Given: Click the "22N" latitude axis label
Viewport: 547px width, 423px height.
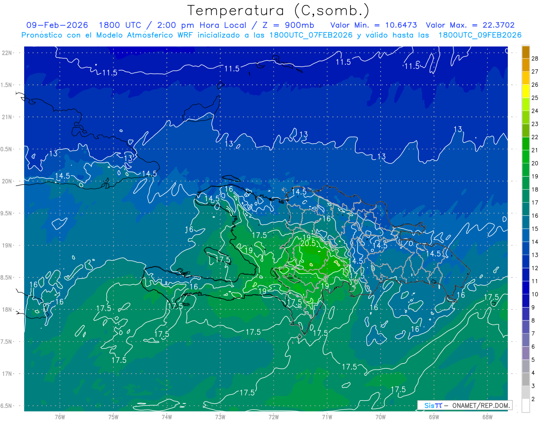Looking at the screenshot, I should pos(7,52).
